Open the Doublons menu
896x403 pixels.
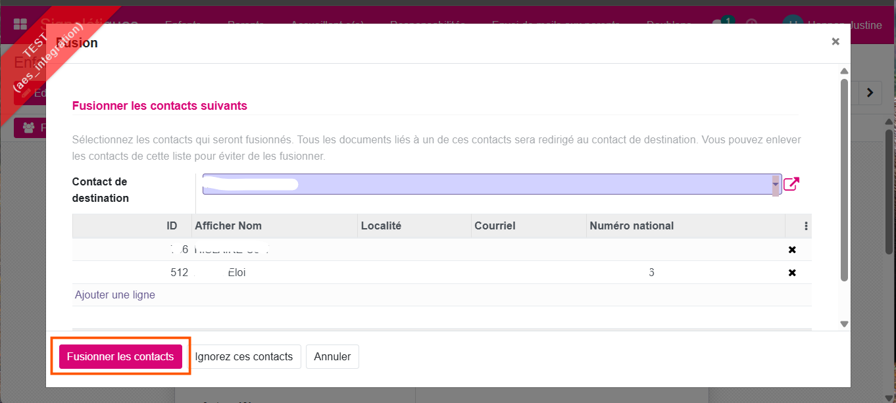click(x=668, y=25)
